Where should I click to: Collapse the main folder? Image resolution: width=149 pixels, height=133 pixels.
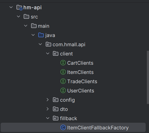point(26,26)
